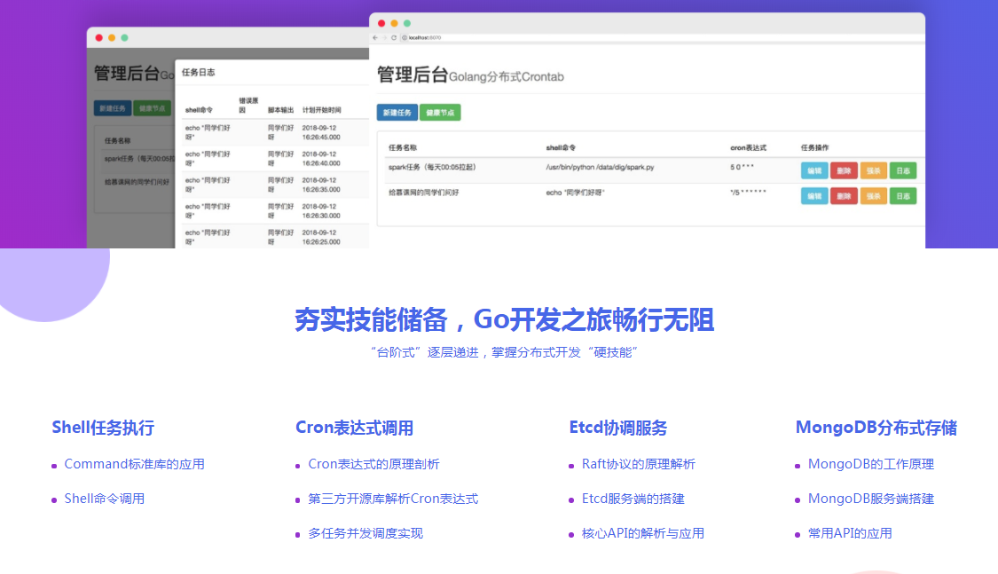Viewport: 998px width, 574px height.
Task: Click 编辑 for the echo 同学们好呀 task
Action: 813,196
